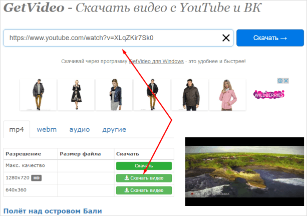This screenshot has height=216, width=307.
Task: Click the HD badge beside 1280x720
Action: pyautogui.click(x=37, y=178)
